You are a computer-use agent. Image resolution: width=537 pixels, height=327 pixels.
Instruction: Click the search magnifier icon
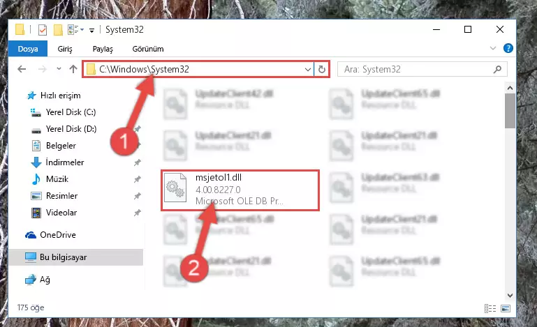tap(497, 70)
